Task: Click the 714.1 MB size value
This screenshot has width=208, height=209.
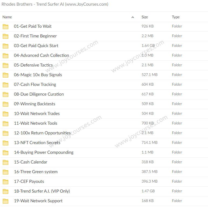Action: (x=150, y=143)
